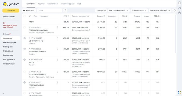Open the column settings gear icon
182x96 pixels.
(x=174, y=10)
